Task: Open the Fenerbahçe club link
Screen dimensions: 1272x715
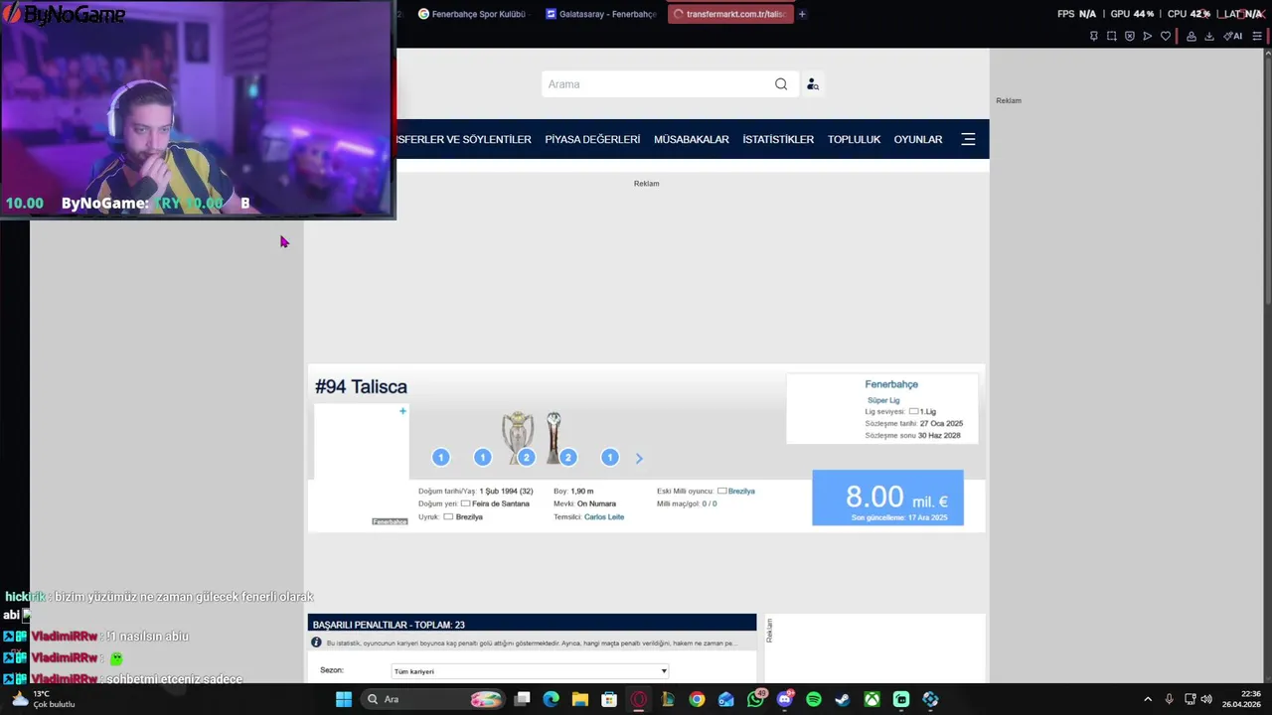Action: click(x=891, y=384)
